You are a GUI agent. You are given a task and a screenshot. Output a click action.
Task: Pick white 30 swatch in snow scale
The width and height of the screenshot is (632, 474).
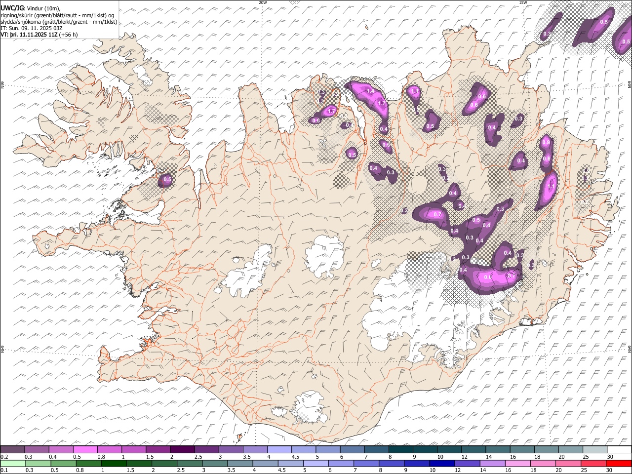click(x=619, y=450)
